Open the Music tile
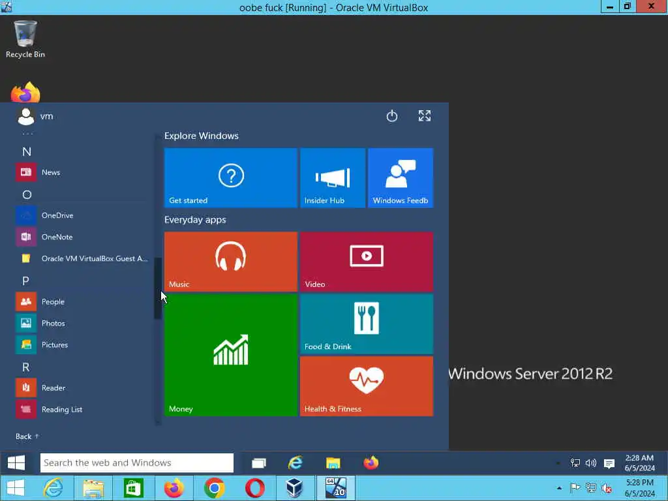This screenshot has width=668, height=501. 230,262
